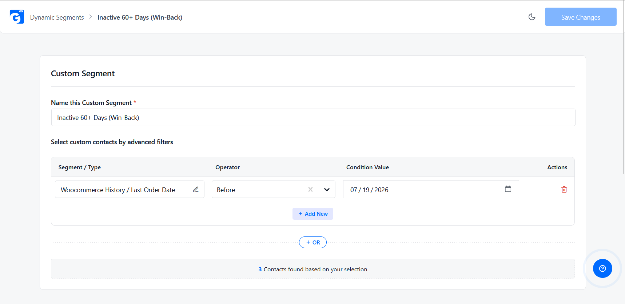Click the "Segment / Type" column header

tap(80, 167)
